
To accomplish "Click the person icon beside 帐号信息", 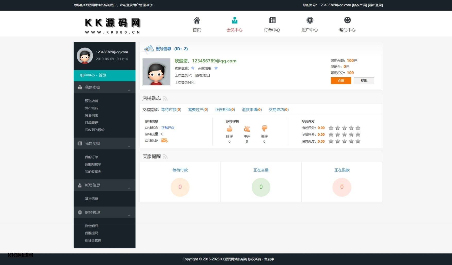I will 80,185.
